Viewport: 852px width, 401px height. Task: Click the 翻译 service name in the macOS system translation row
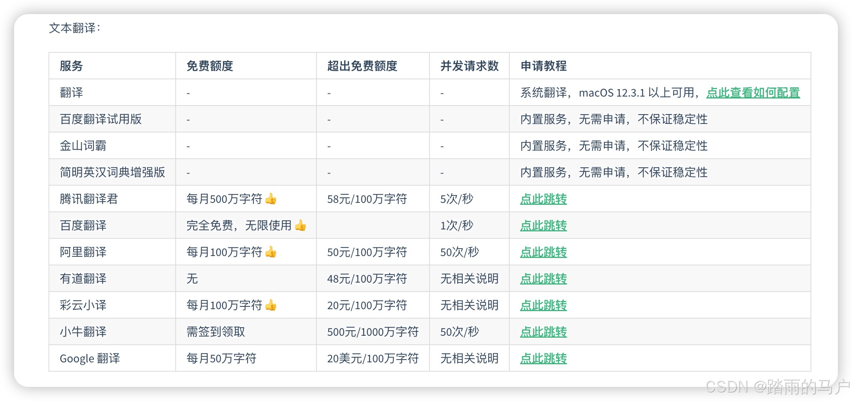click(x=71, y=93)
